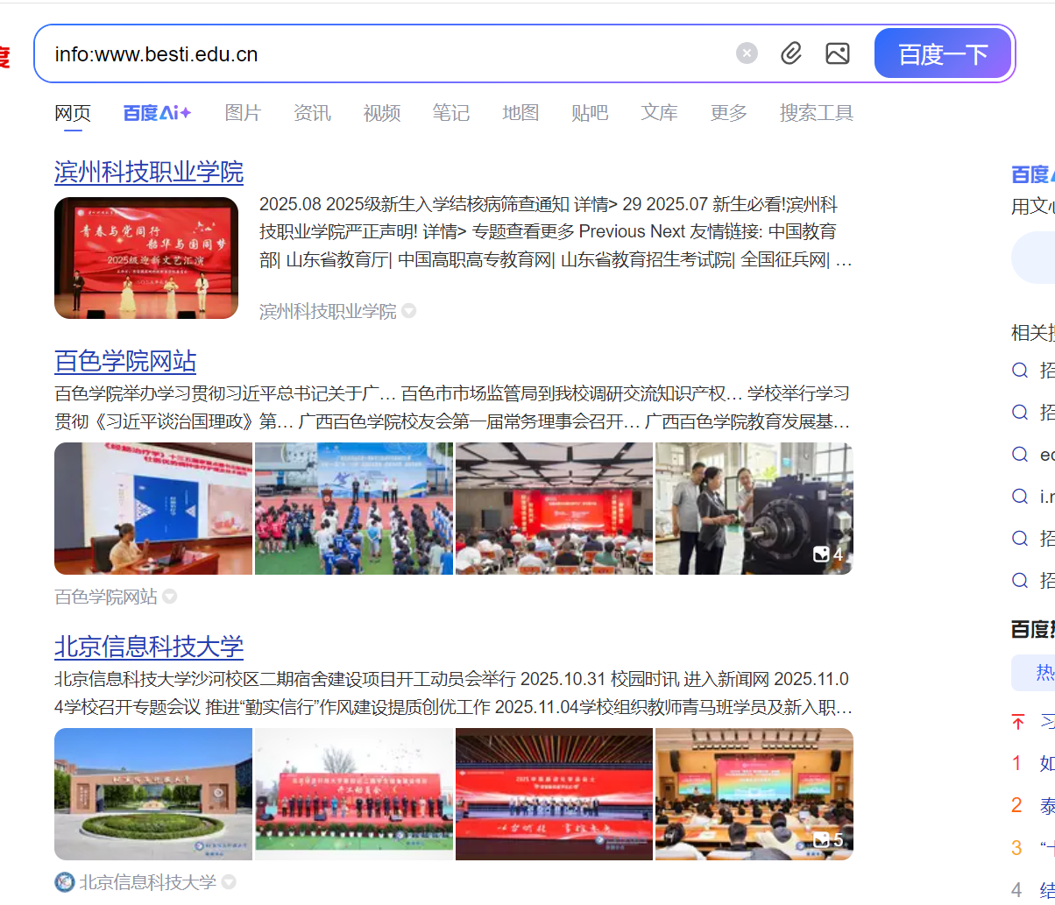Open the 文库 tab
1055x905 pixels.
tap(659, 112)
